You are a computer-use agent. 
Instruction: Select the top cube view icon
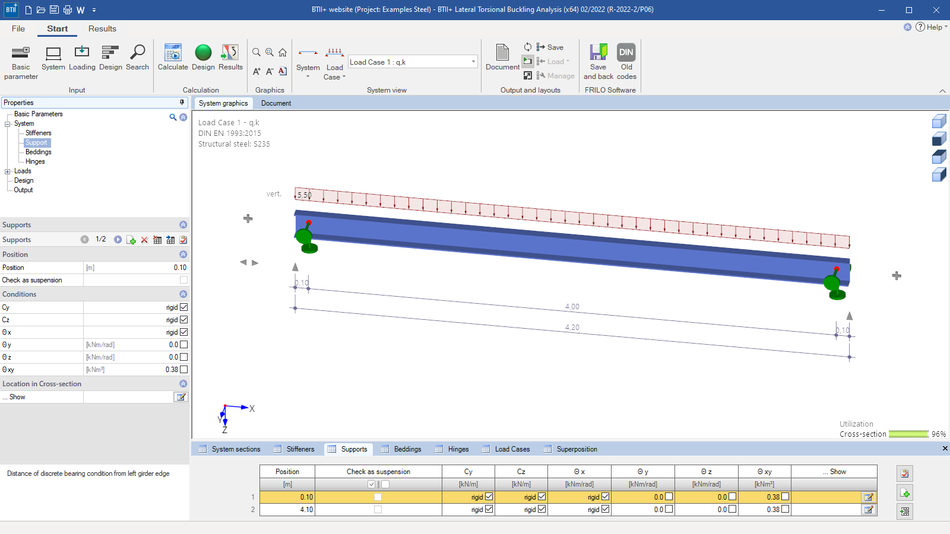pos(939,121)
